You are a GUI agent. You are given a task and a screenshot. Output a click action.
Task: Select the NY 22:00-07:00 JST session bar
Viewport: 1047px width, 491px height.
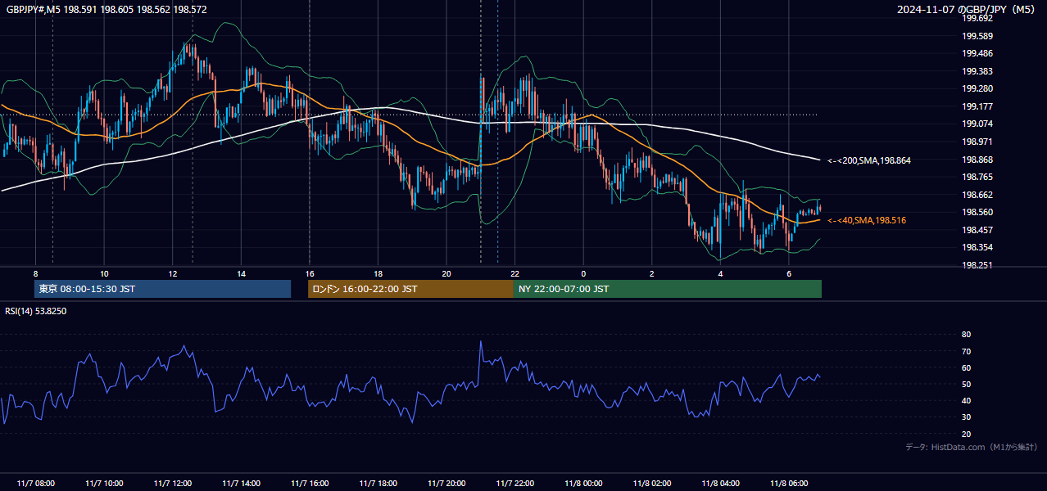point(668,289)
